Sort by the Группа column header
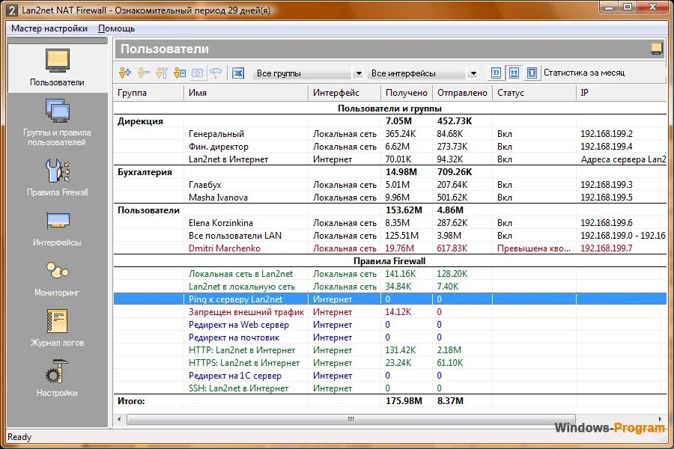The image size is (674, 449). [x=149, y=93]
